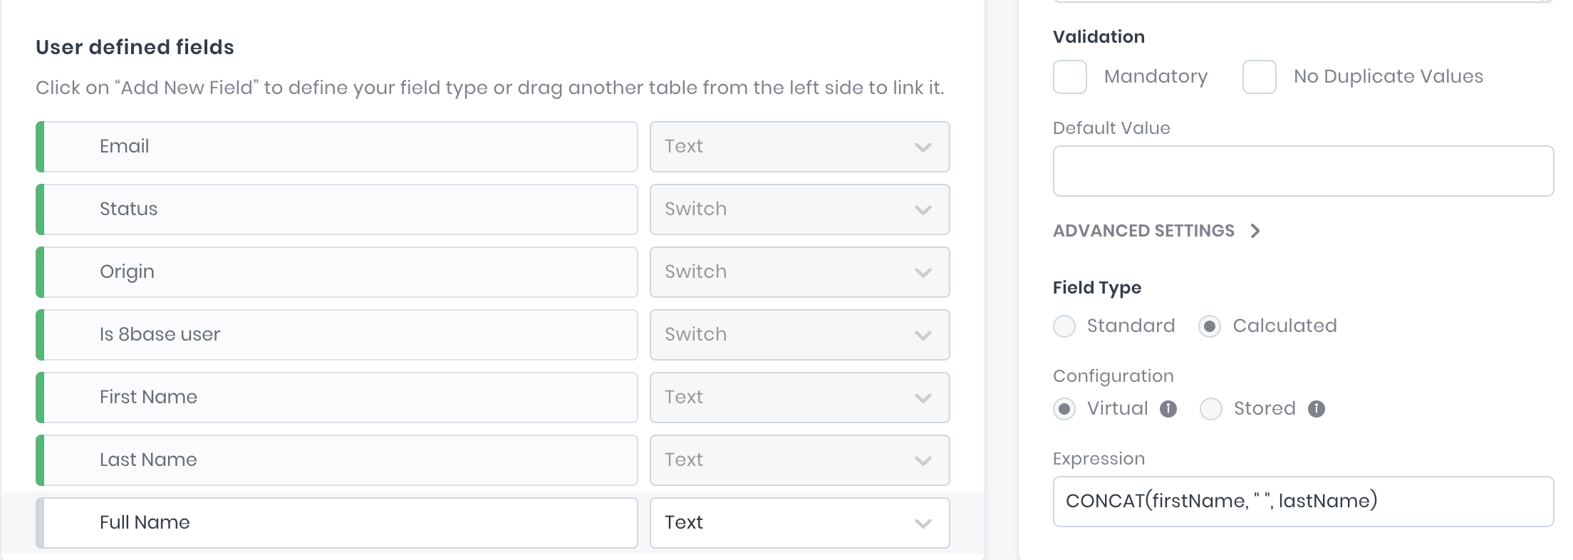Select the Full Name field name

click(339, 523)
